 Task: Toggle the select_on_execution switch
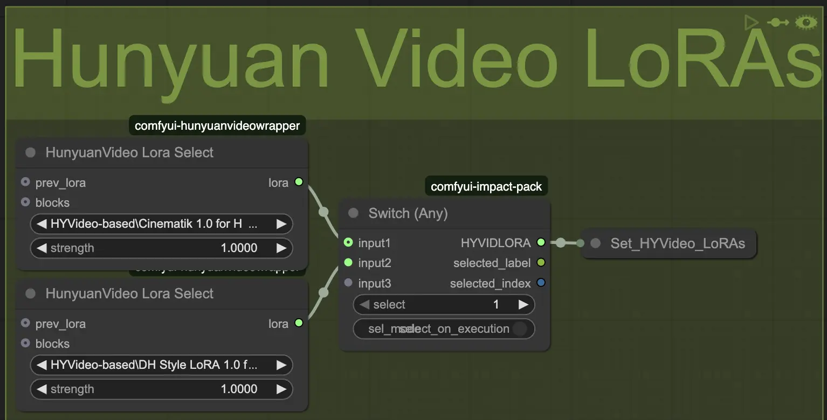tap(519, 329)
